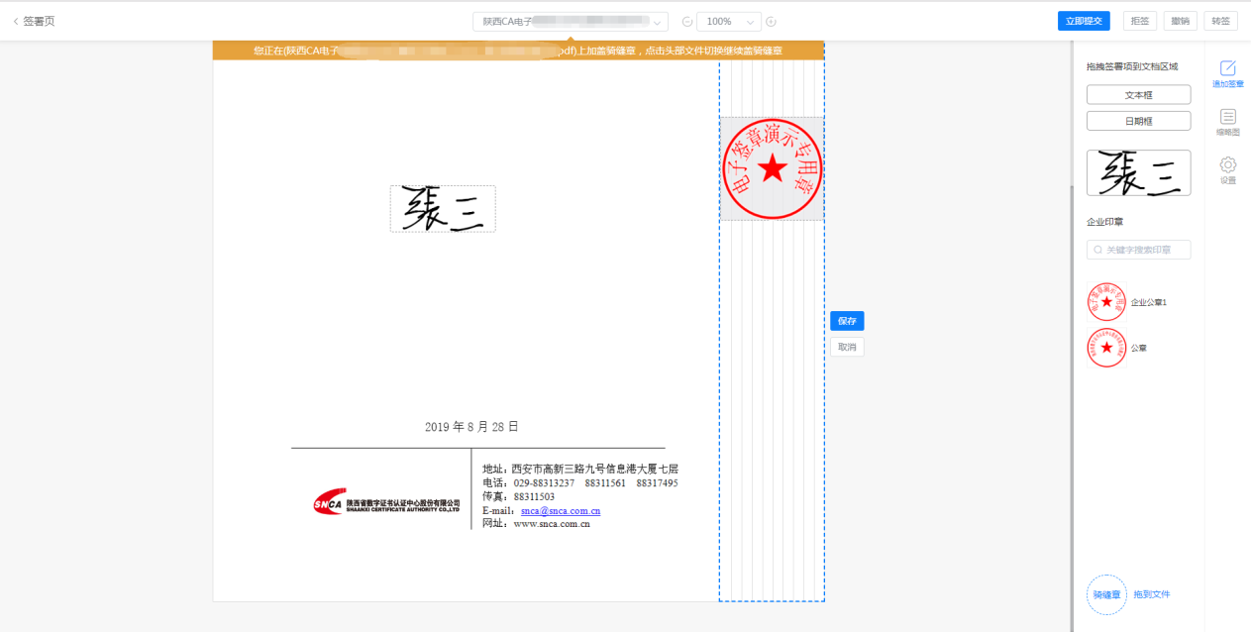Return to 签署页 page header

[37, 20]
